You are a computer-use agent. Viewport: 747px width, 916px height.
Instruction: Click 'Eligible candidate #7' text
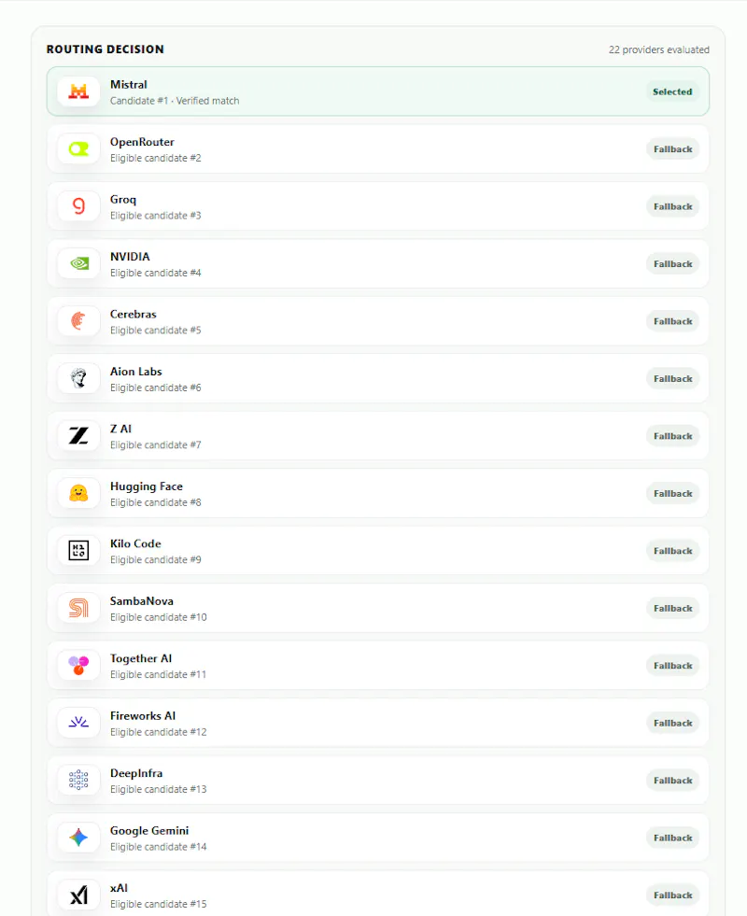(x=155, y=444)
